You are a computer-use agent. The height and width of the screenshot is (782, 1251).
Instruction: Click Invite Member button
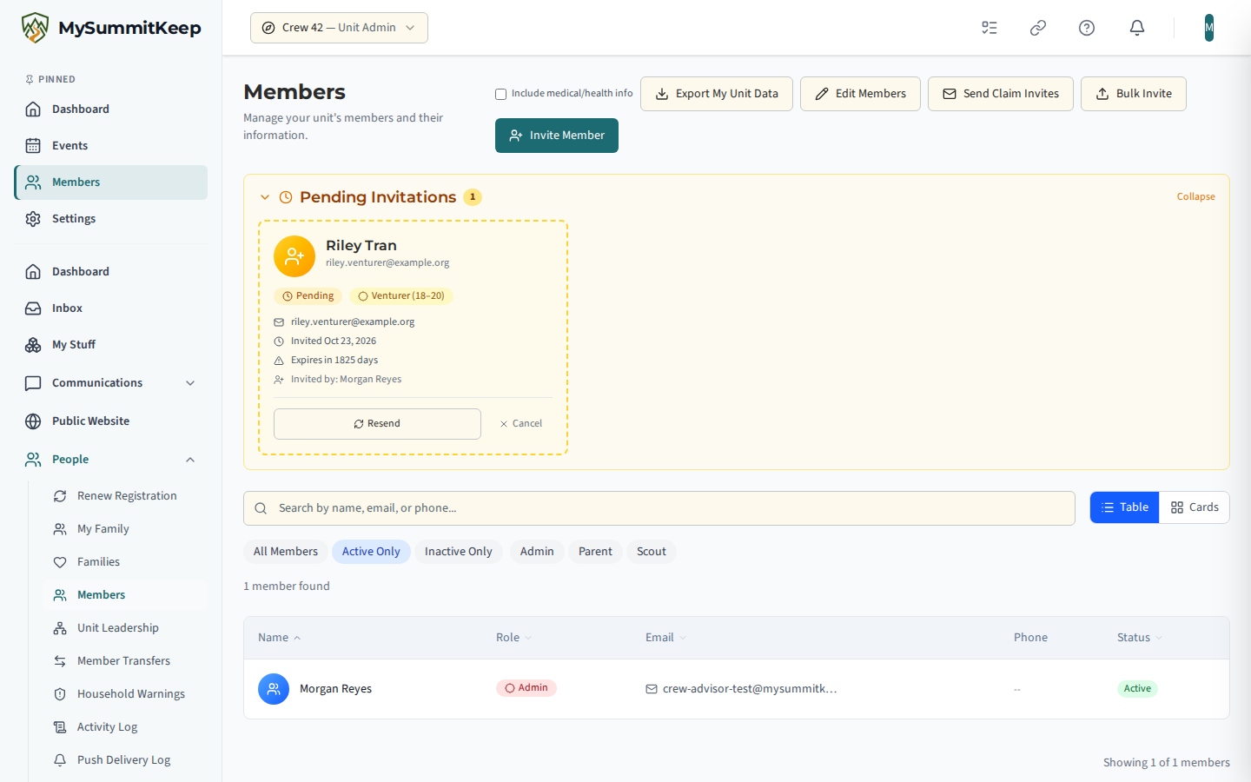(557, 136)
